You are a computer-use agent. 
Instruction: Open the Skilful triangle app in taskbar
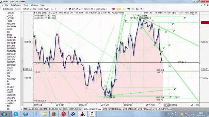pos(83,114)
